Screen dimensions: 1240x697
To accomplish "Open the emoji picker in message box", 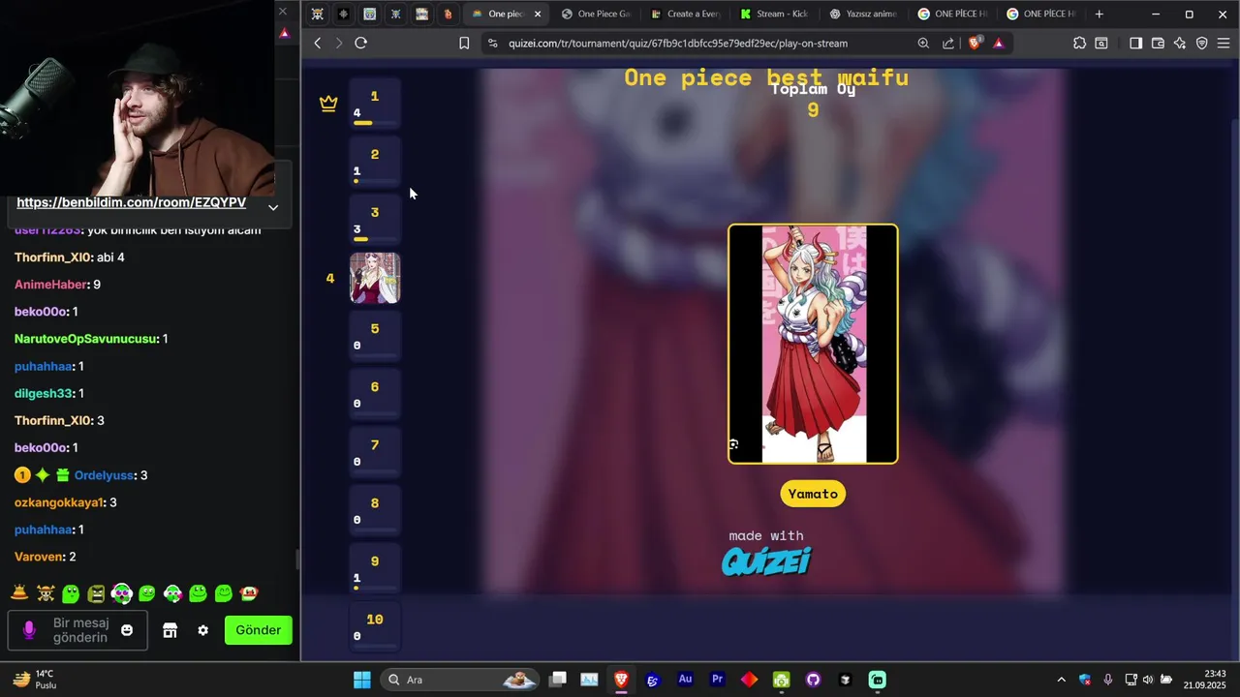I will tap(127, 630).
